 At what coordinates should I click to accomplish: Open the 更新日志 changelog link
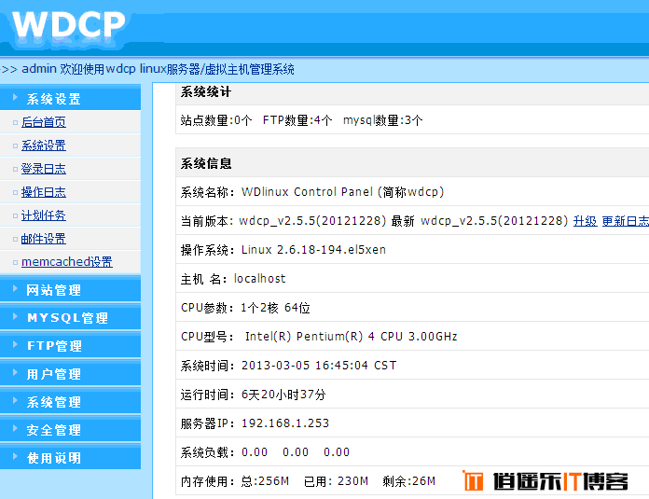point(625,221)
